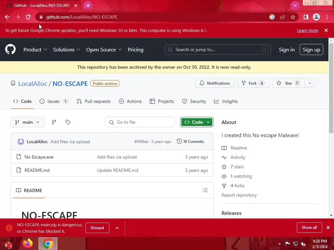Image resolution: width=334 pixels, height=250 pixels.
Task: Expand download options chevron beside Discard
Action: coord(117,228)
